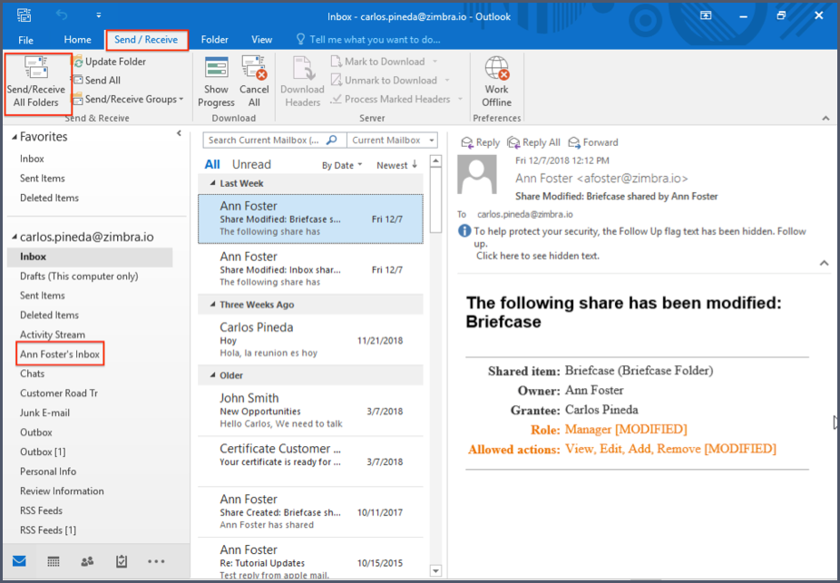Open Customize Quick Access Toolbar dropdown
The width and height of the screenshot is (840, 583).
99,15
